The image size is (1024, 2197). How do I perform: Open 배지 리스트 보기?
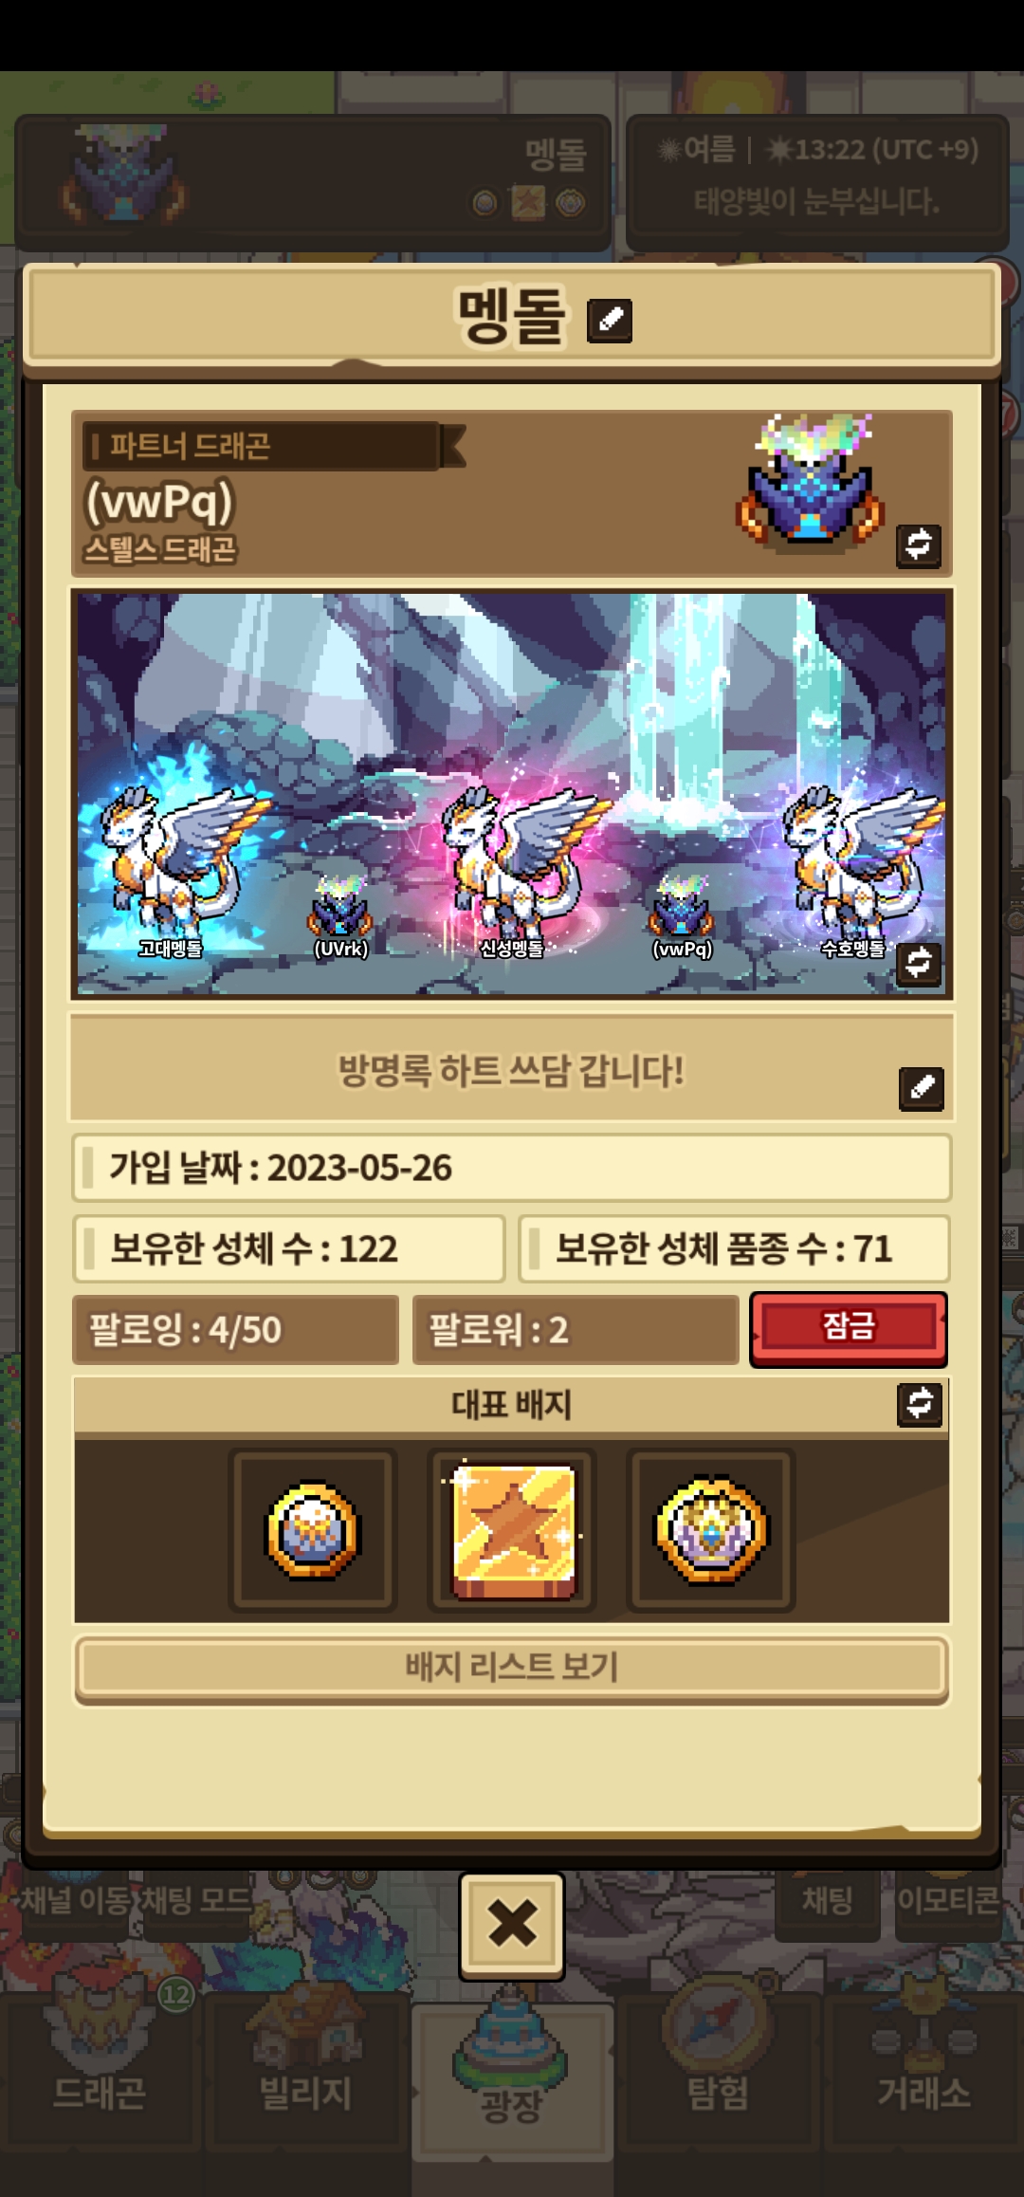pos(512,1668)
